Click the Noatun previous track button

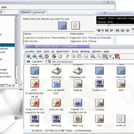point(107,30)
